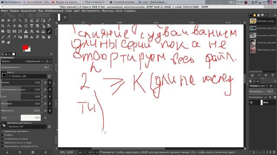Open the Выделение menu

tap(29, 11)
